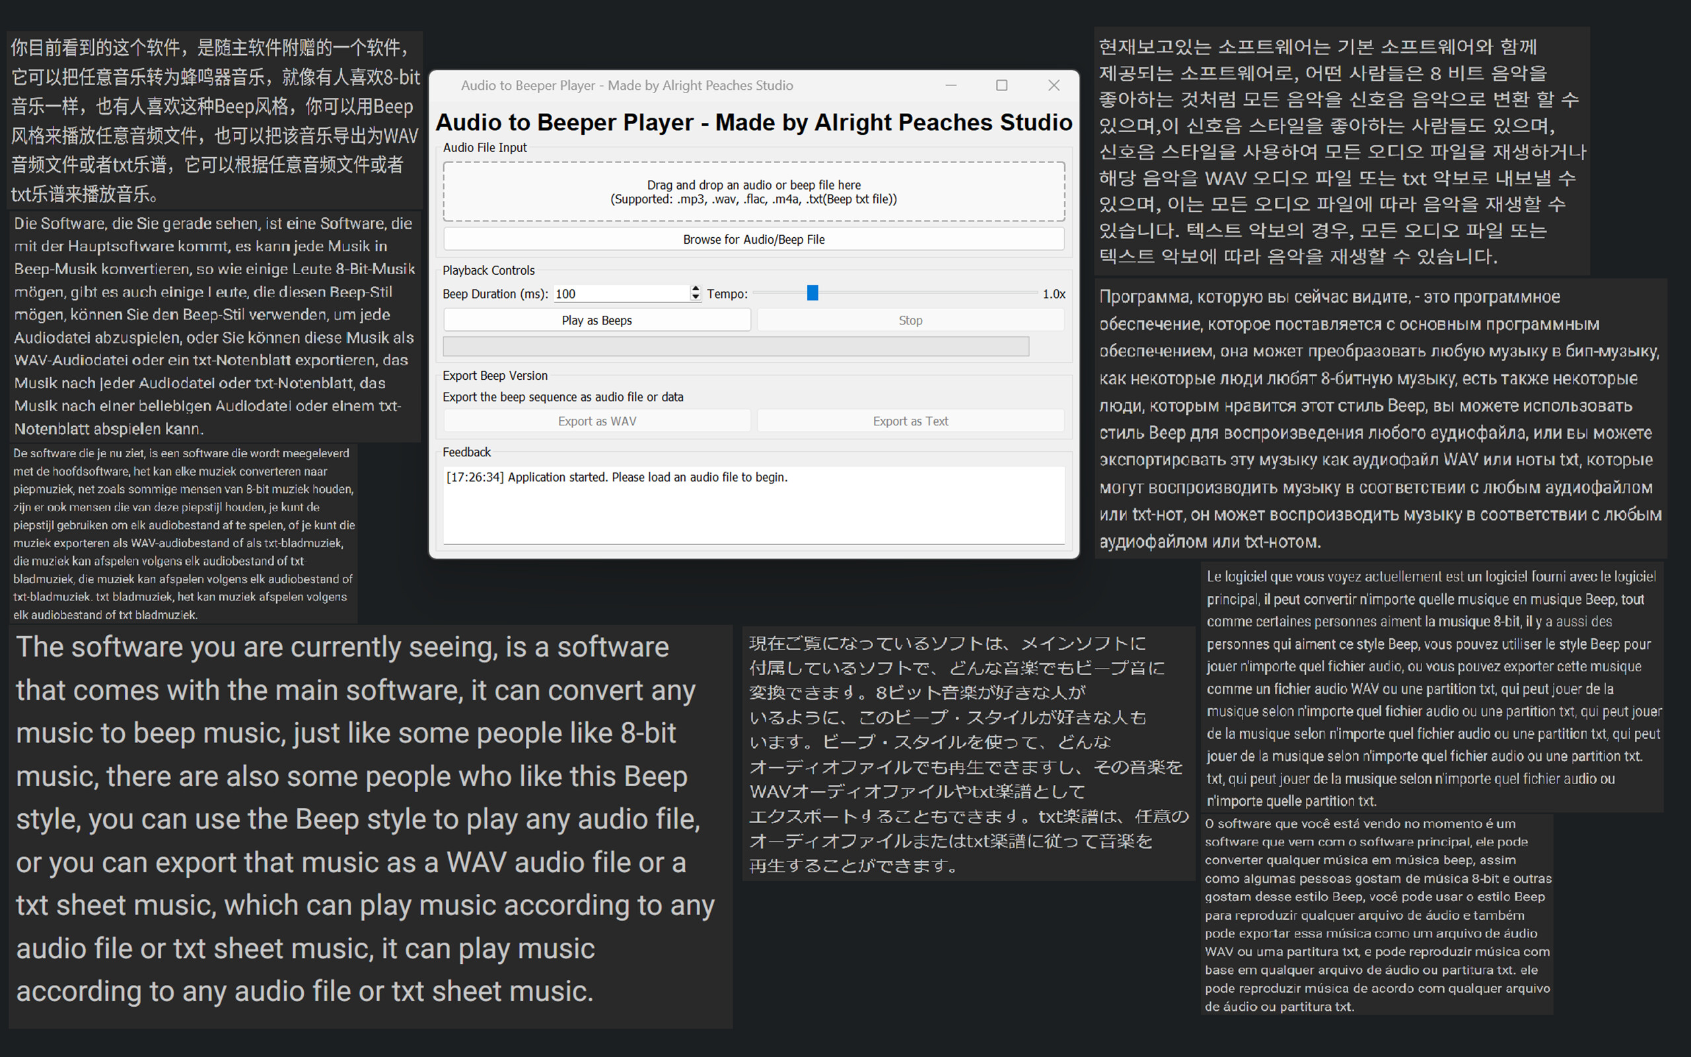Click the window title bar text
The width and height of the screenshot is (1691, 1057).
[627, 85]
